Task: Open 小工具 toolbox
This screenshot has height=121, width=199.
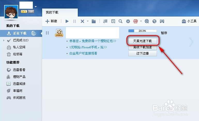Action: point(189,21)
